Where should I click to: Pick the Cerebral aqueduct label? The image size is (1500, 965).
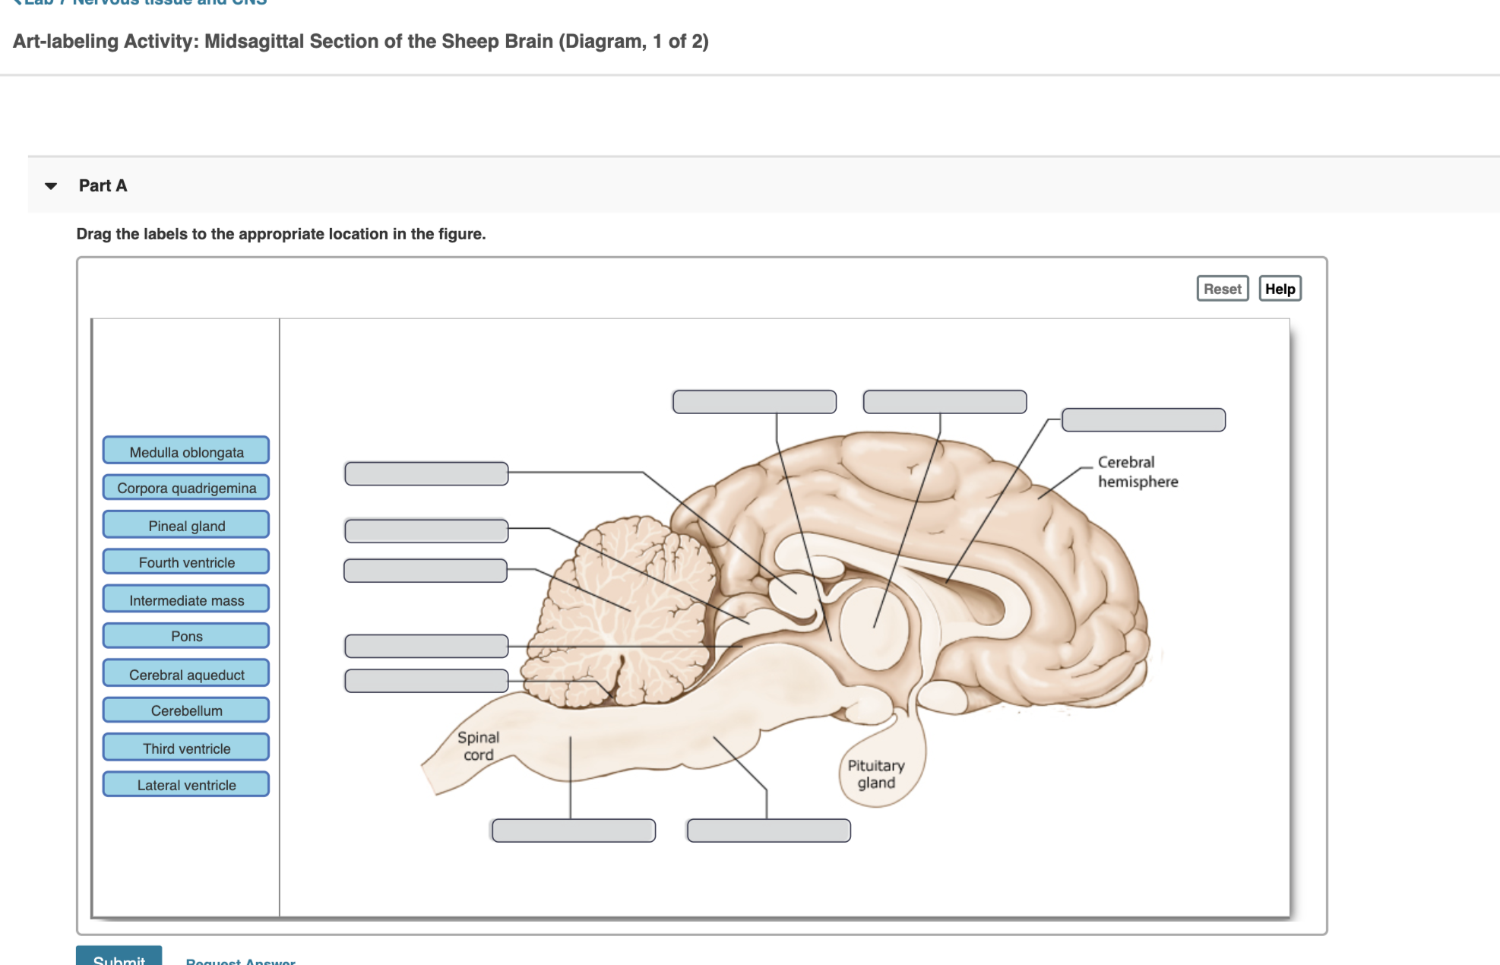186,674
